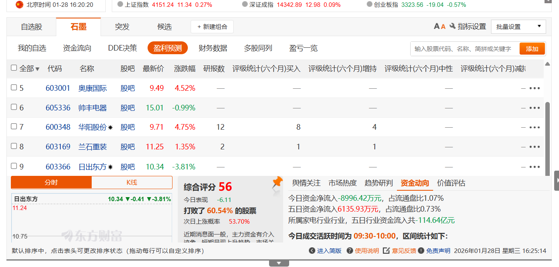This screenshot has width=559, height=267.
Task: Open the 突发 group tab
Action: coord(122,27)
